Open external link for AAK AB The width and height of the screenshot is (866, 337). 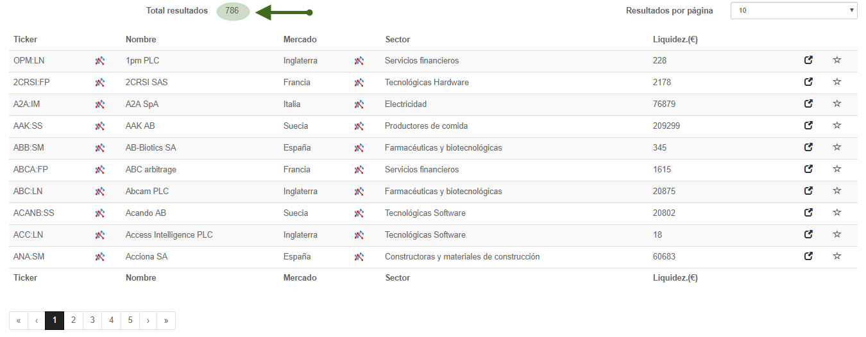(x=808, y=126)
